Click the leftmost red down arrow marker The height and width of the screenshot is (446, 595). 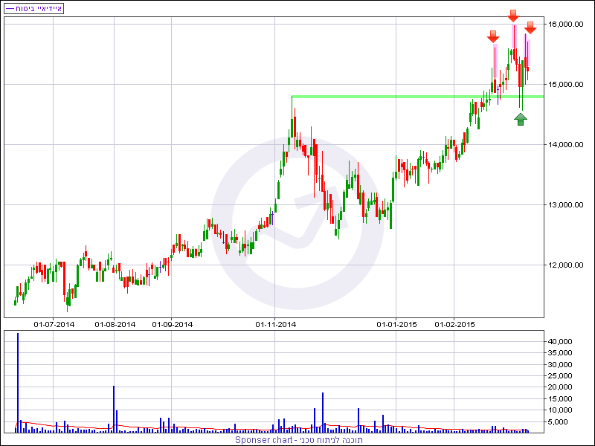493,36
